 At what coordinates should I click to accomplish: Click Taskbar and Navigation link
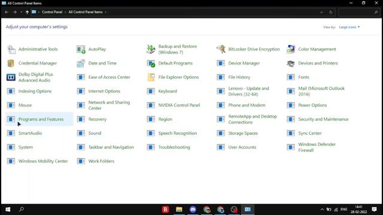(x=111, y=148)
